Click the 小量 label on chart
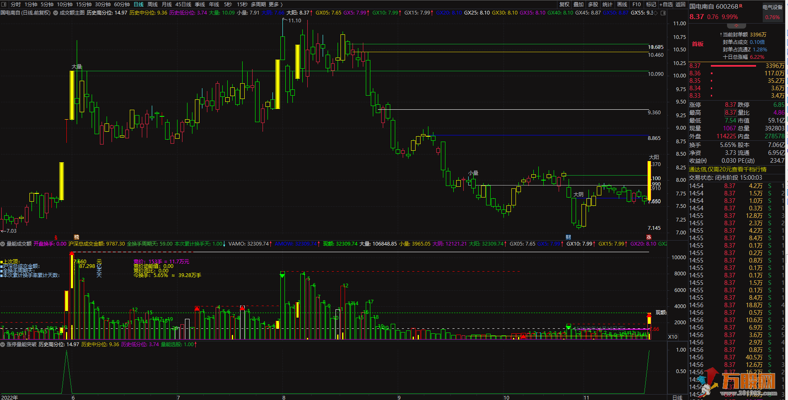Screen dimensions: 788x400 coord(473,173)
